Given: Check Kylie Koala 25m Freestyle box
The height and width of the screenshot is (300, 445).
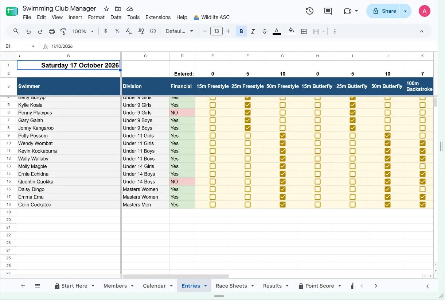Looking at the screenshot, I should [247, 105].
